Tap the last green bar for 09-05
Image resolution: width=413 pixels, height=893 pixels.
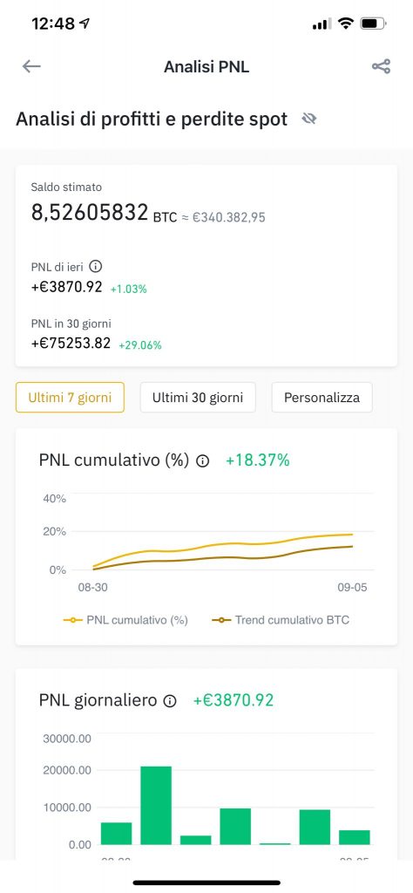355,837
